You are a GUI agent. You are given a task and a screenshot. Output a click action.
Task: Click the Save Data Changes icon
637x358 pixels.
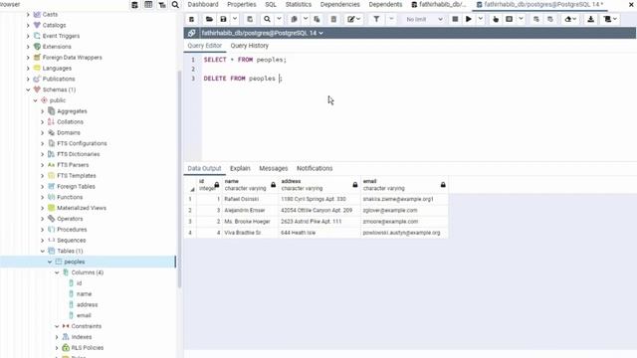pos(250,19)
